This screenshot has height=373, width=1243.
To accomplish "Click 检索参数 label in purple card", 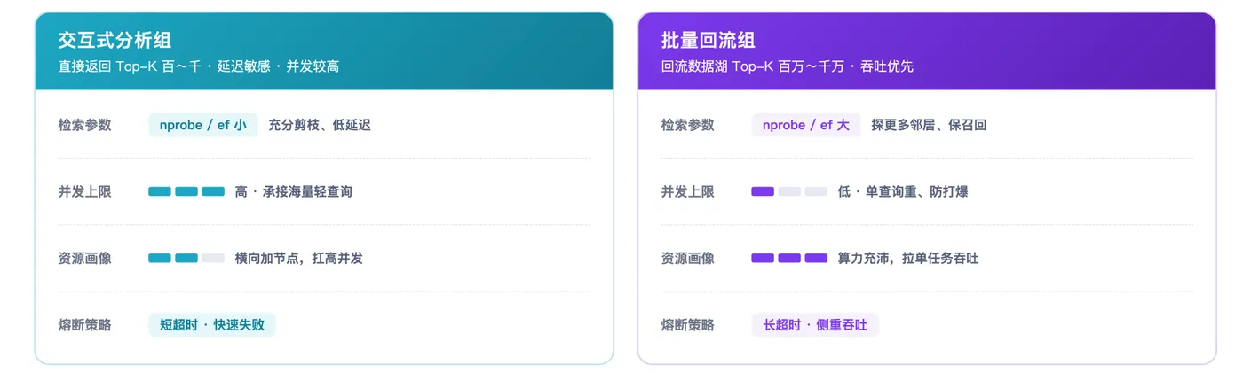I will pos(688,125).
